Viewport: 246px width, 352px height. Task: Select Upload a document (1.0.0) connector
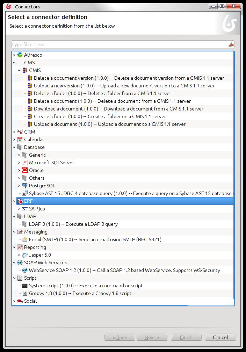click(x=109, y=124)
